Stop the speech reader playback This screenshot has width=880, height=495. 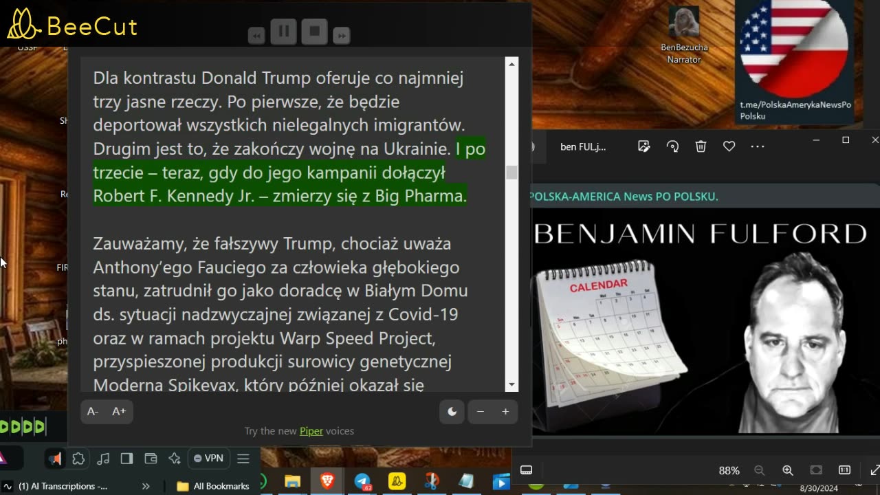pos(315,32)
